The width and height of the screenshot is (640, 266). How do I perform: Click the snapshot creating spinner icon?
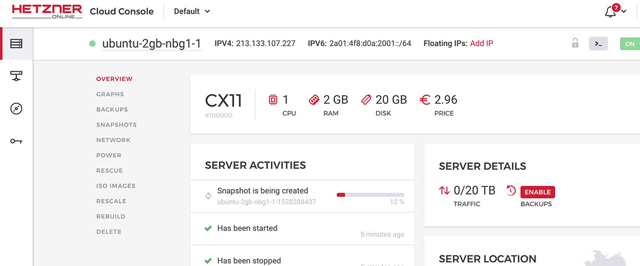(209, 196)
